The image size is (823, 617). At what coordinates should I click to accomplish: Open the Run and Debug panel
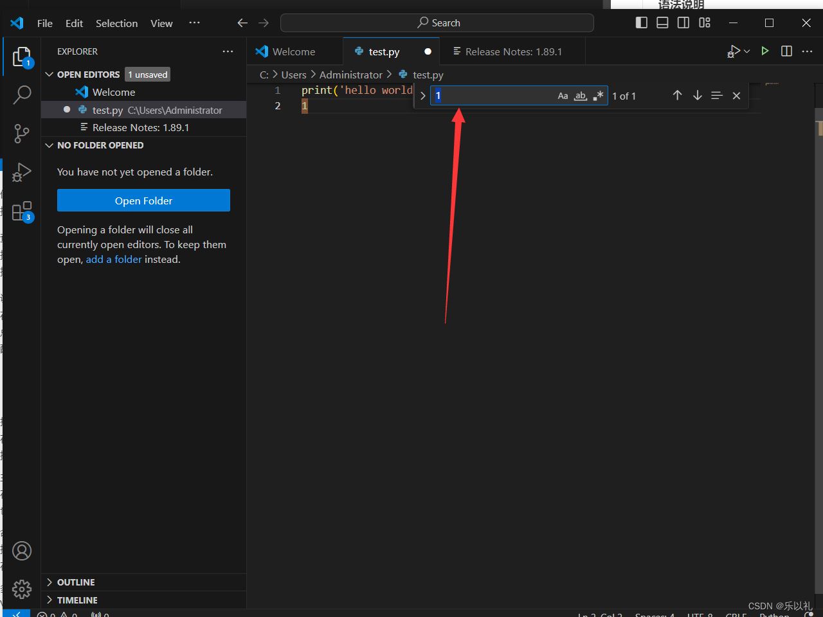[x=22, y=172]
